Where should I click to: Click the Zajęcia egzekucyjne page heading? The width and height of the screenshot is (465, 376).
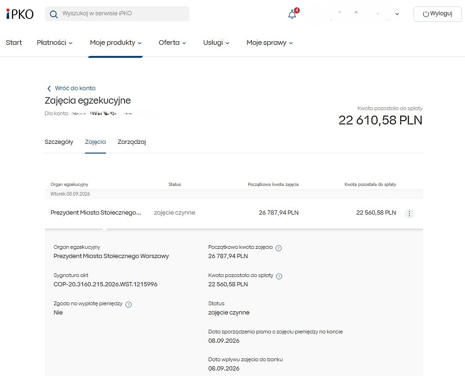coord(88,100)
